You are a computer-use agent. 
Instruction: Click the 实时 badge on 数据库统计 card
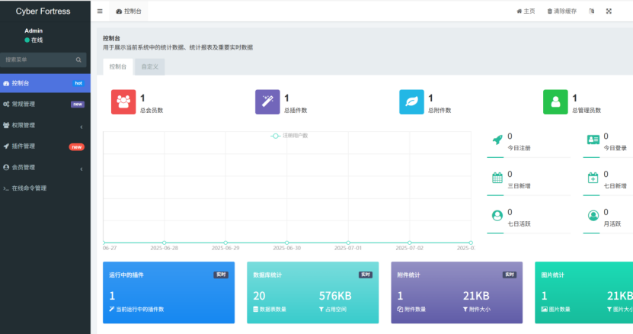(366, 275)
